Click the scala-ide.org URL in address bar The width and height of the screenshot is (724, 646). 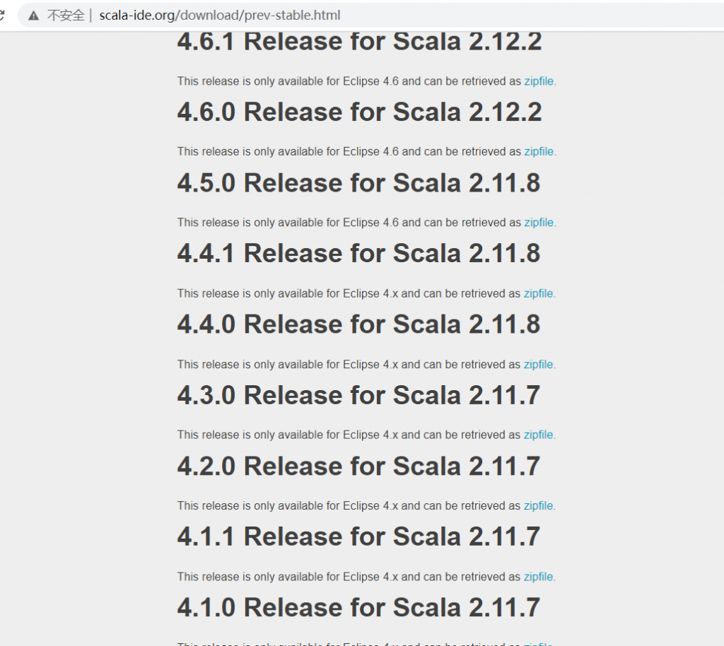pos(219,15)
